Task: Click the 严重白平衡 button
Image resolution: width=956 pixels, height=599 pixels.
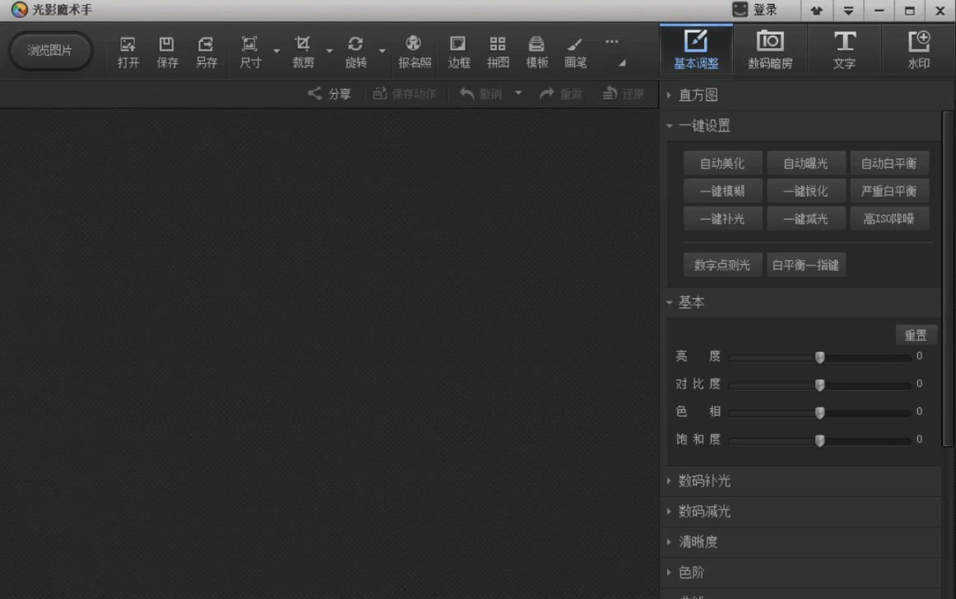Action: tap(889, 191)
